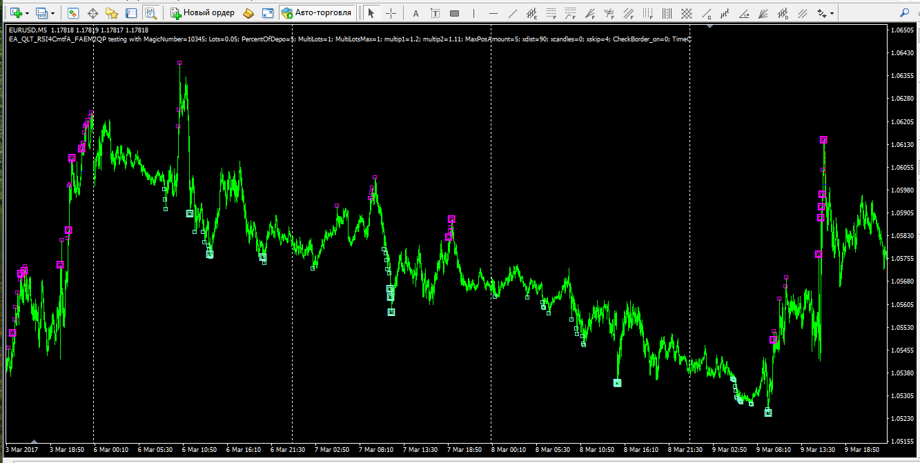Select the Gann line tool
Viewport: 920px width, 463px height.
click(x=705, y=12)
